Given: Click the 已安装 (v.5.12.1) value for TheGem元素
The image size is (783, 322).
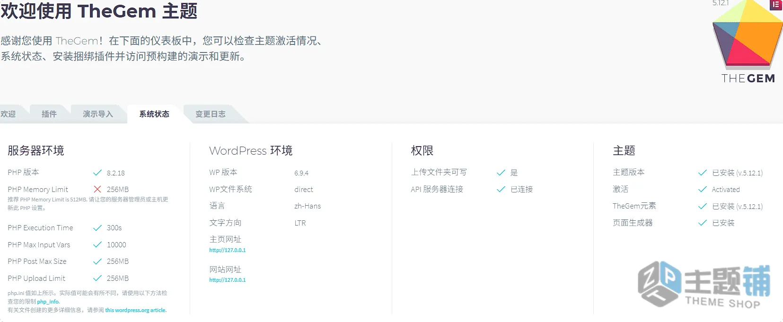Looking at the screenshot, I should (x=738, y=206).
